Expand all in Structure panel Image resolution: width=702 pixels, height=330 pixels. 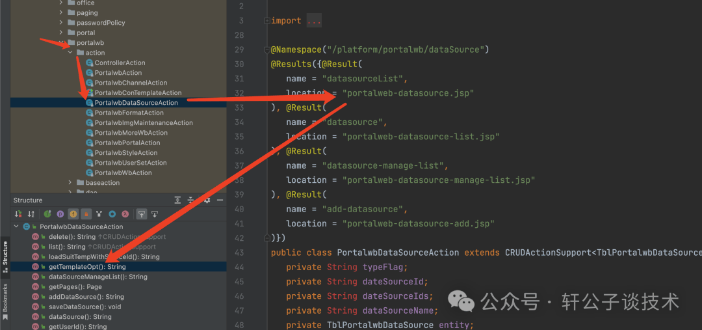(x=178, y=200)
